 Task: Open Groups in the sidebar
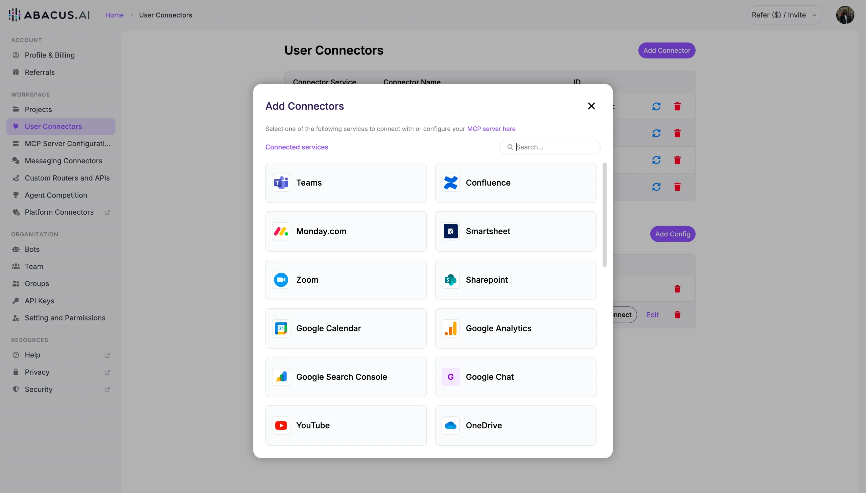click(x=61, y=284)
